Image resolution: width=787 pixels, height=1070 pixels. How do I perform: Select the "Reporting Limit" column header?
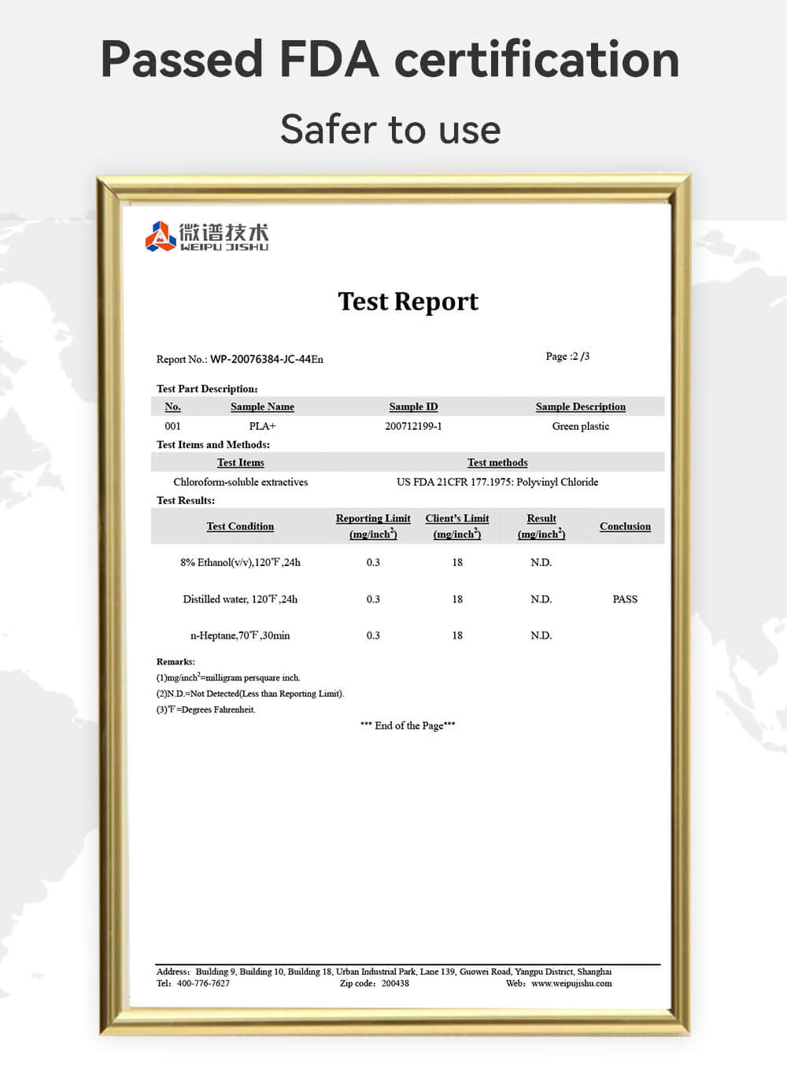373,519
